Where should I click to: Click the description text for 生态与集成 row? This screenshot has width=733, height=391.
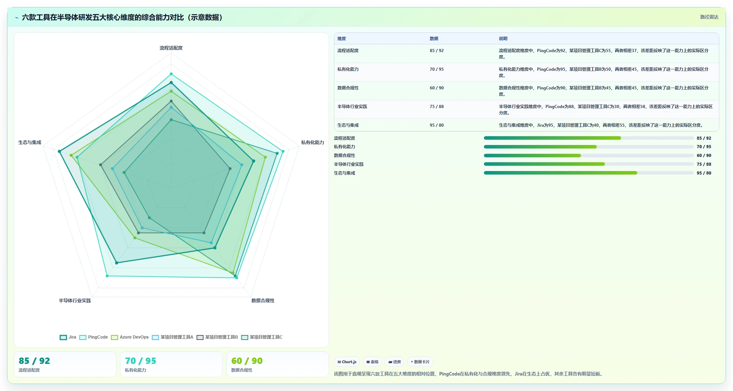pyautogui.click(x=601, y=125)
